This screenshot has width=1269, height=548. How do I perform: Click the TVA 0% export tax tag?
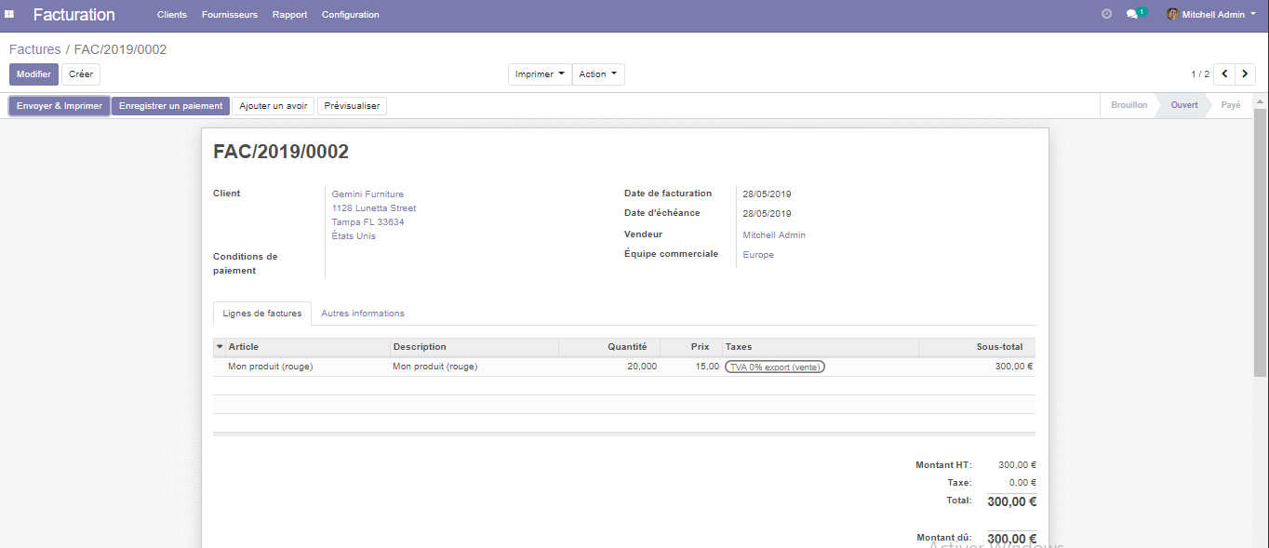[775, 367]
